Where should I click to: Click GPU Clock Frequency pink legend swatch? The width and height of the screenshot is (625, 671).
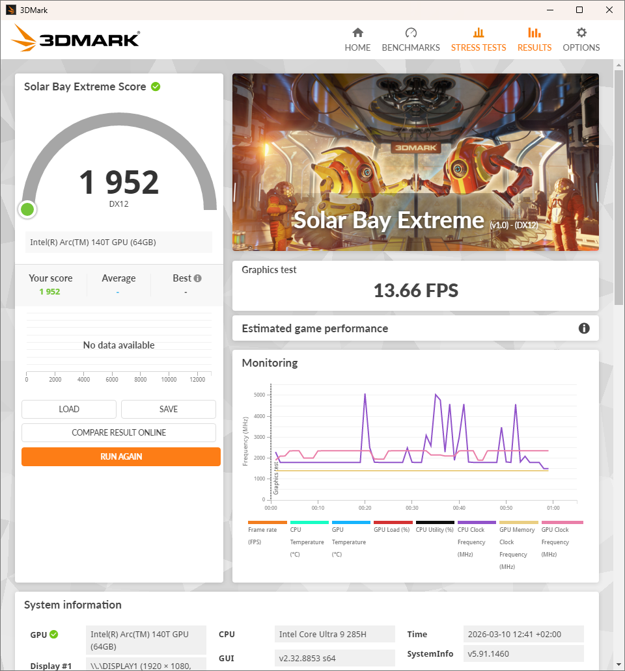[x=562, y=522]
